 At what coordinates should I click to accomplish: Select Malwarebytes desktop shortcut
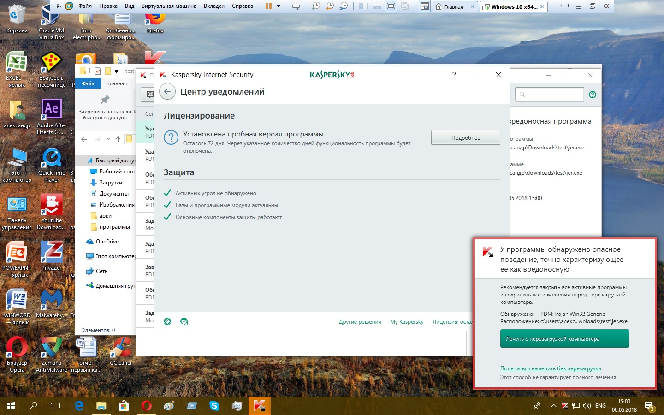click(51, 303)
